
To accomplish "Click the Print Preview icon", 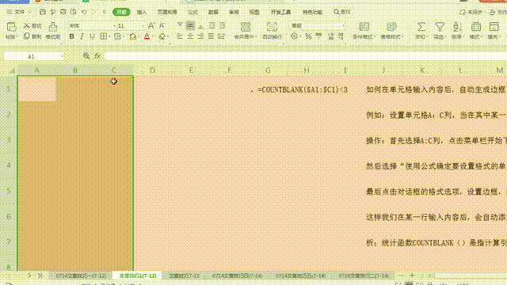I will (74, 12).
